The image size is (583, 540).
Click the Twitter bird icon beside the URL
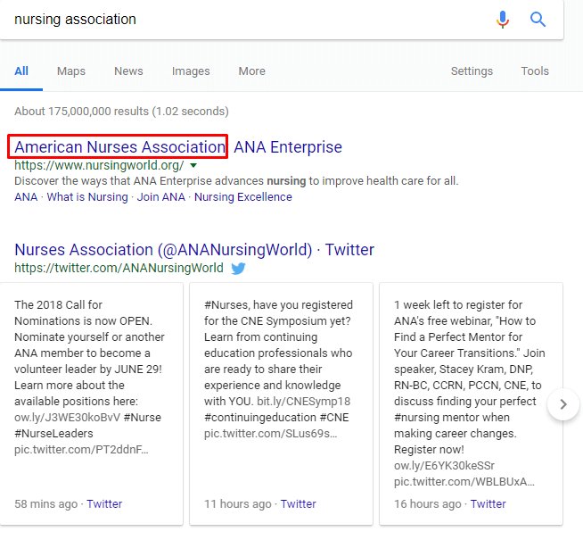click(x=238, y=268)
